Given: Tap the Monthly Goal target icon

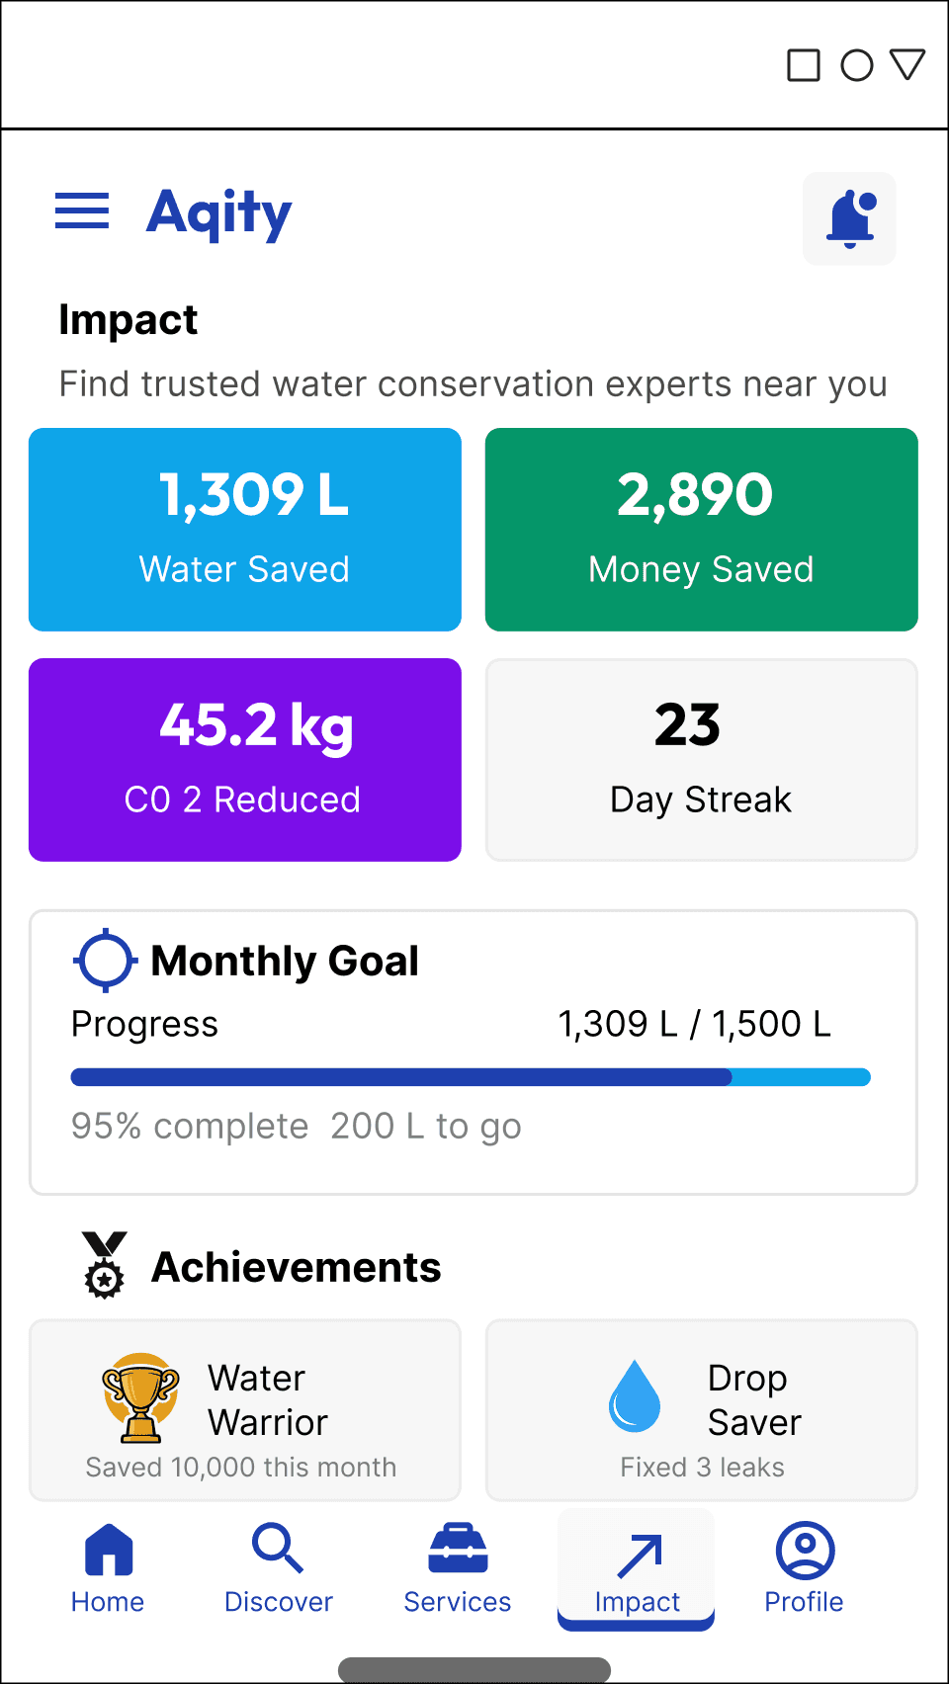Looking at the screenshot, I should (105, 960).
